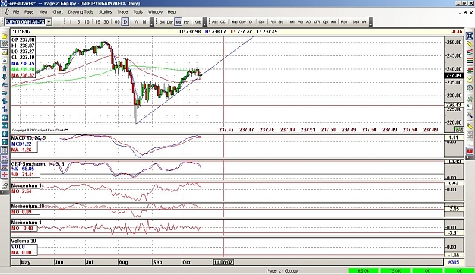Image resolution: width=475 pixels, height=275 pixels.
Task: Click the grid toggle icon in left sidebar
Action: coord(5,150)
